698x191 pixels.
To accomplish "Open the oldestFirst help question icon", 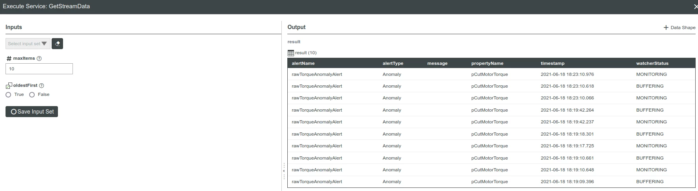I will point(41,85).
